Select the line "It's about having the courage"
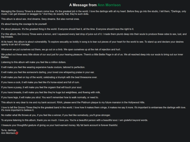Image resolution: width=190 pixels, height=142 pixels. (24, 24)
